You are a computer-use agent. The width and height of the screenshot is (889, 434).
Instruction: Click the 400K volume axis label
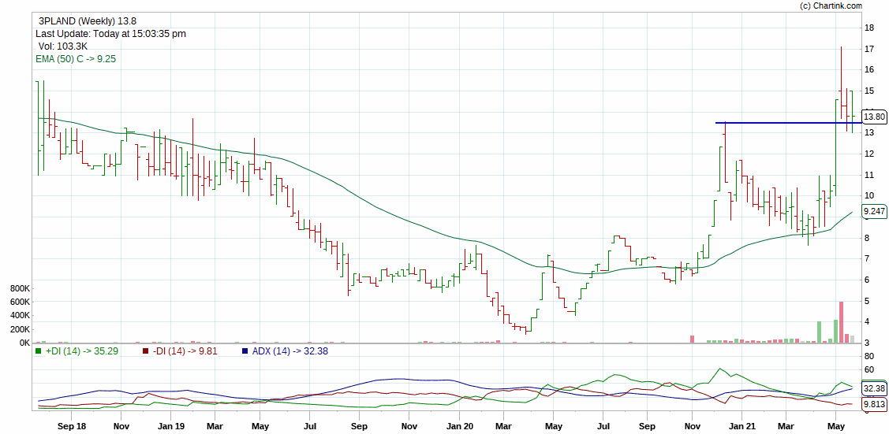point(20,316)
